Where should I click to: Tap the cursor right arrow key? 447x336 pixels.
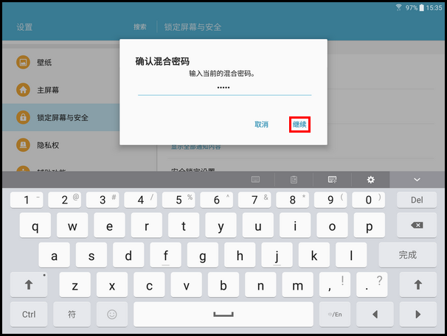[418, 315]
